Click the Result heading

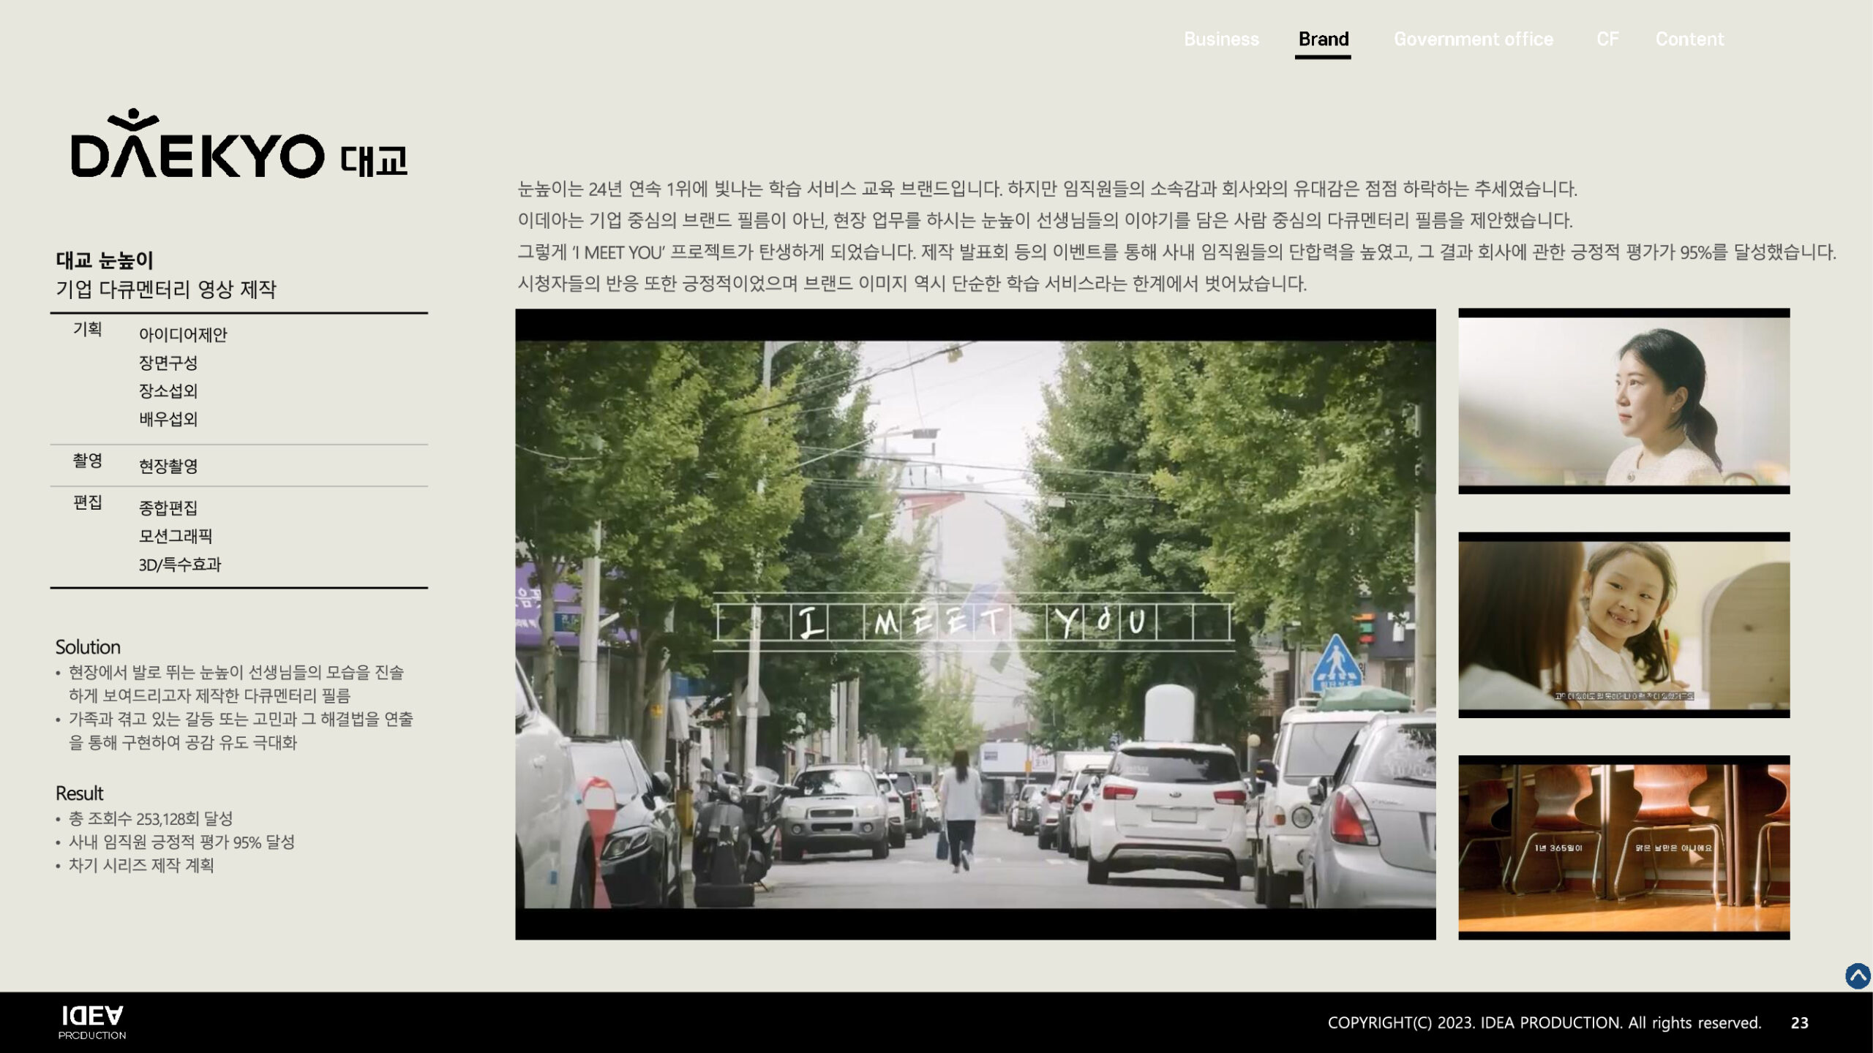(x=79, y=793)
